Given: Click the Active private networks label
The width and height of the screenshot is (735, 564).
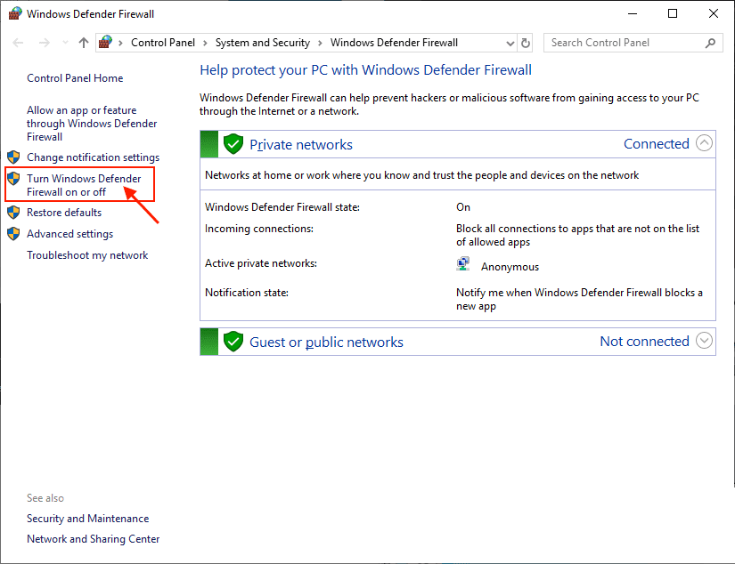Looking at the screenshot, I should tap(261, 263).
